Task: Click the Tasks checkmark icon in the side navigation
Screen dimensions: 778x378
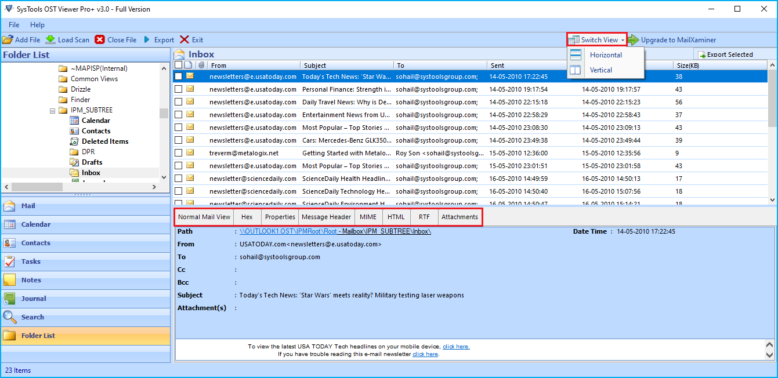Action: click(x=10, y=261)
